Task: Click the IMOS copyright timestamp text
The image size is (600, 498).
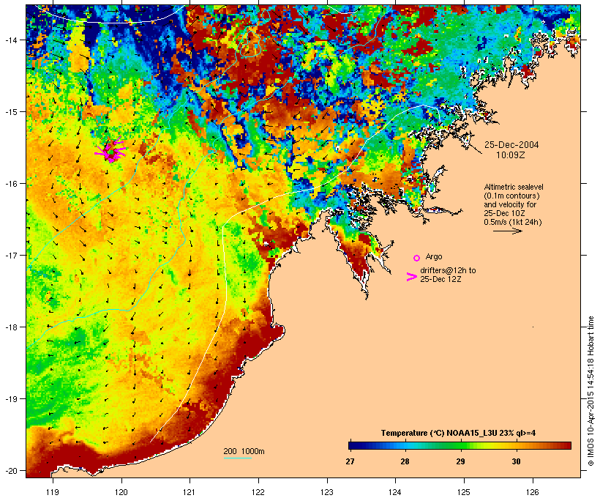Action: (590, 391)
